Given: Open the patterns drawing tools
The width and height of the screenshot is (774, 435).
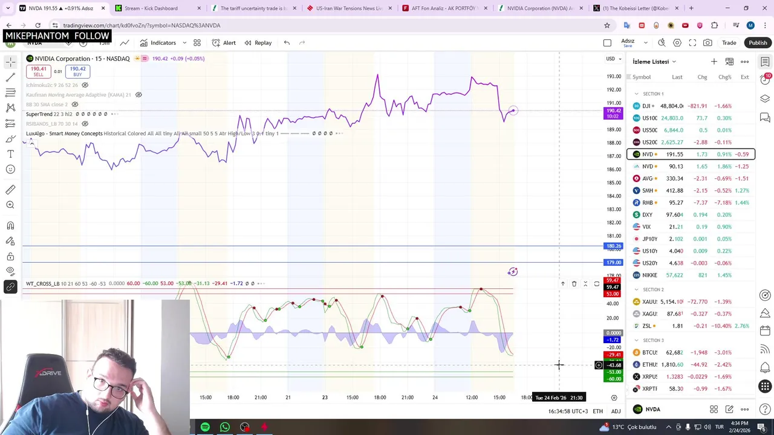Looking at the screenshot, I should tap(10, 108).
